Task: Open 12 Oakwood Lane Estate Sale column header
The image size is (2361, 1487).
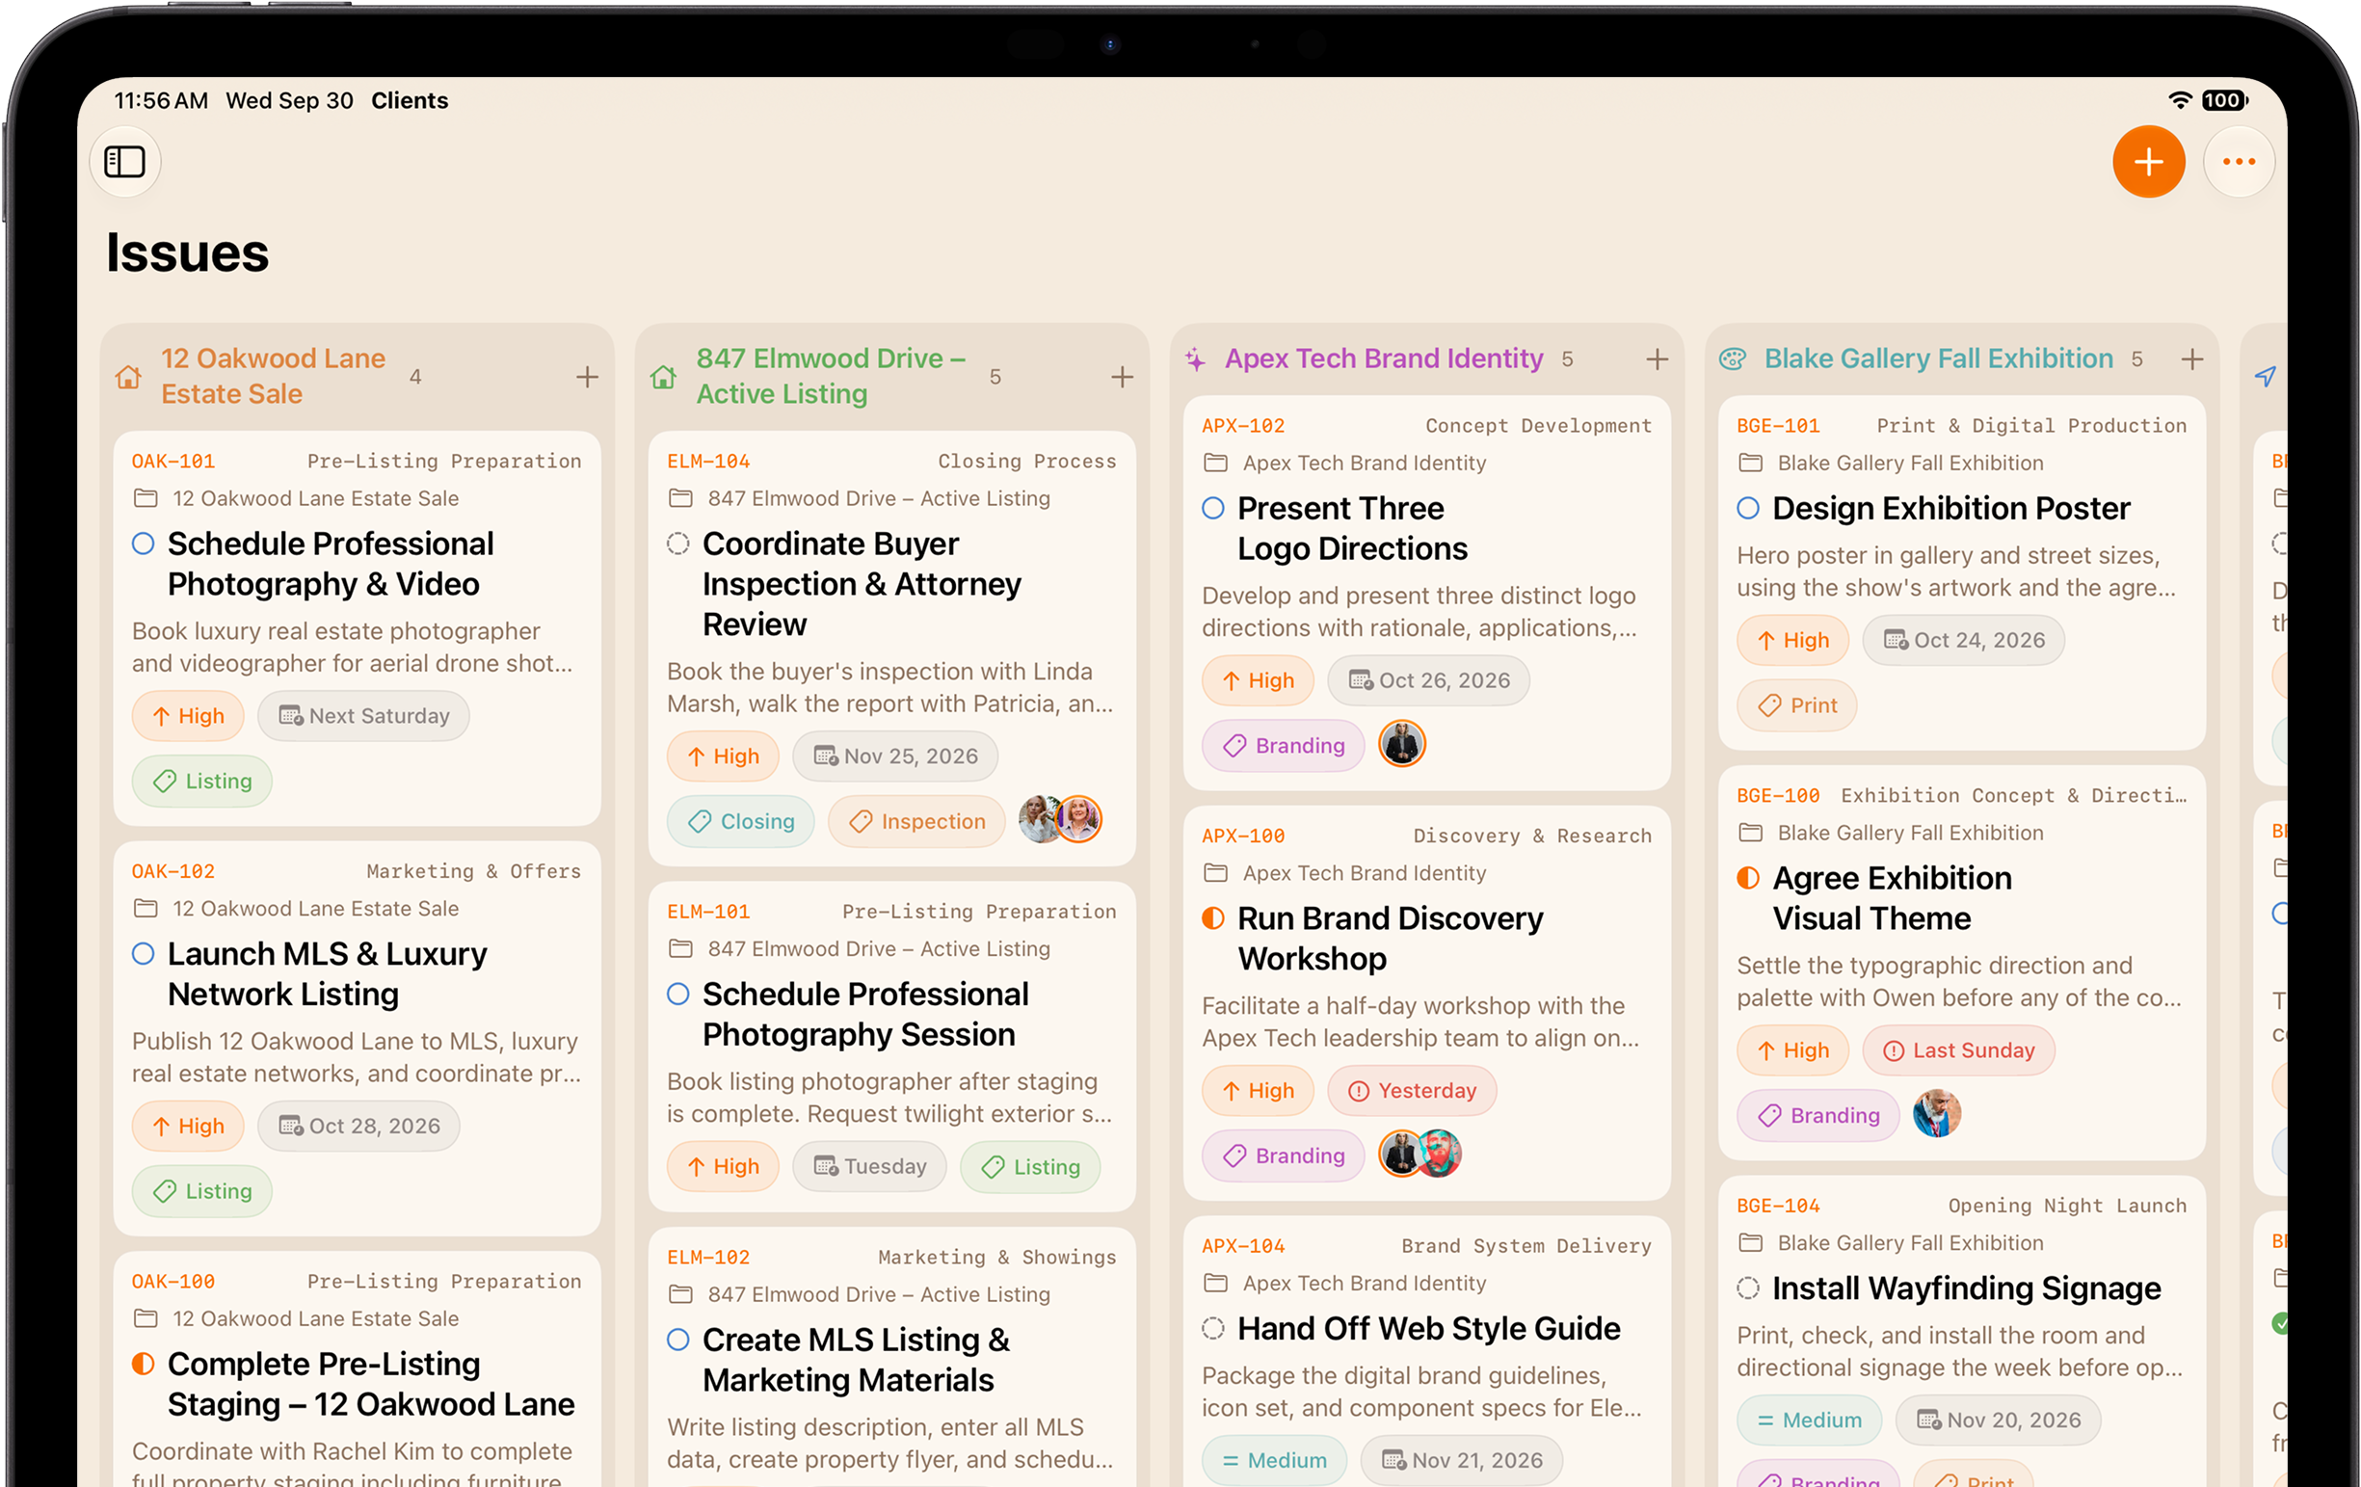Action: point(274,377)
